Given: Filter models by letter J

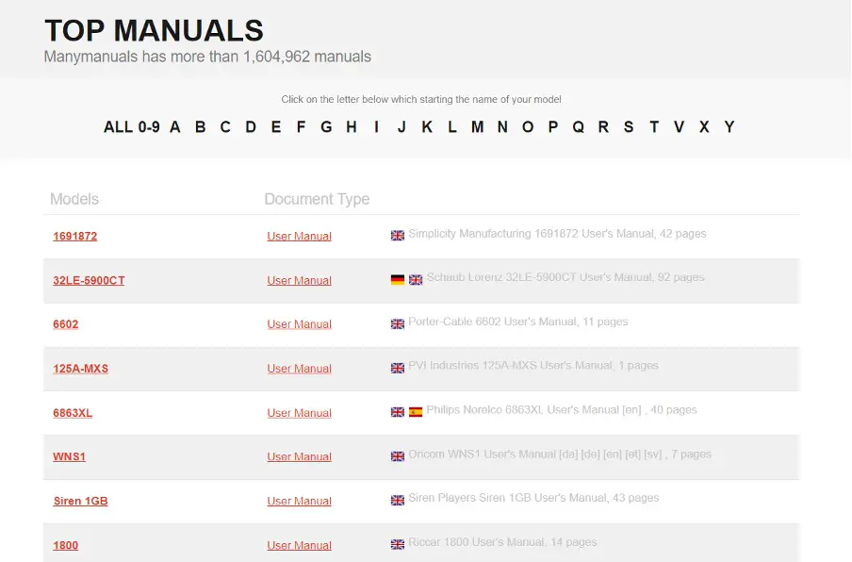Looking at the screenshot, I should pyautogui.click(x=401, y=126).
